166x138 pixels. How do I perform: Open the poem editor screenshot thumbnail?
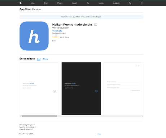(x=123, y=89)
